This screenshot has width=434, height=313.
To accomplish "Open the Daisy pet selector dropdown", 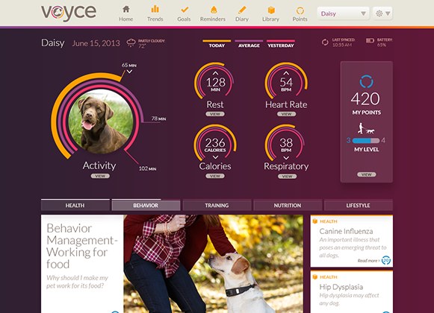I will coord(343,13).
